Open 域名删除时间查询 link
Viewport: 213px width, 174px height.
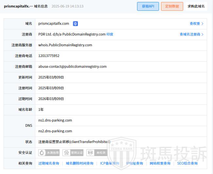(x=80, y=163)
